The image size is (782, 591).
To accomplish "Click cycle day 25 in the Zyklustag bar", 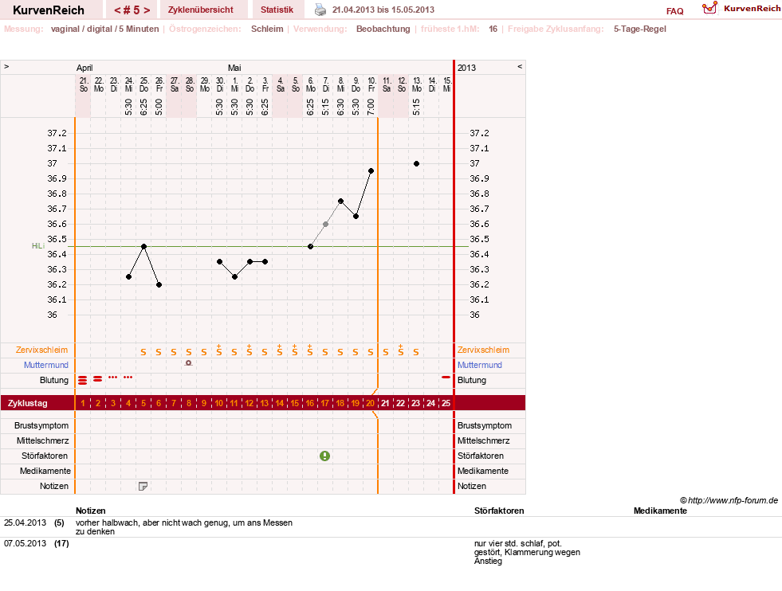I will tap(446, 403).
